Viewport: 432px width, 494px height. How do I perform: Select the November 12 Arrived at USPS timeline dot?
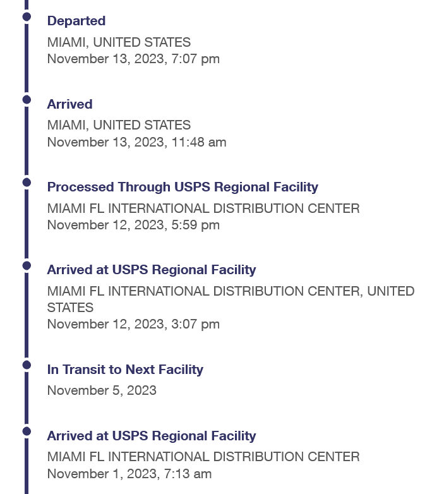(27, 265)
